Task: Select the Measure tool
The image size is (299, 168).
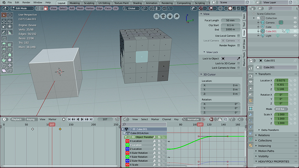Action: [x=10, y=32]
